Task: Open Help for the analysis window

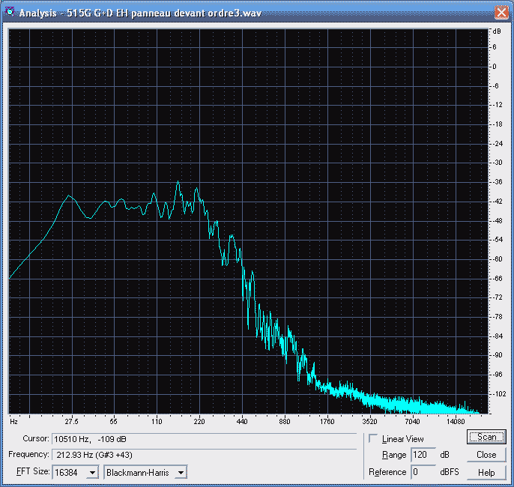Action: click(x=486, y=473)
